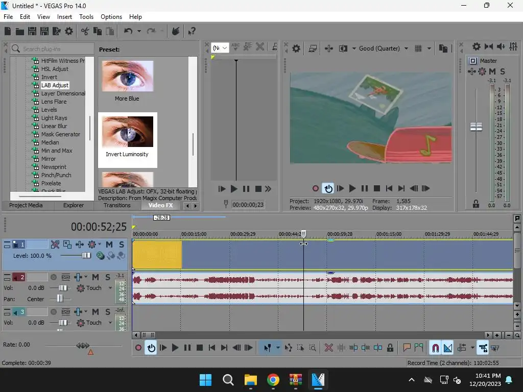This screenshot has height=392, width=523.
Task: Open the Tools menu
Action: (x=86, y=17)
